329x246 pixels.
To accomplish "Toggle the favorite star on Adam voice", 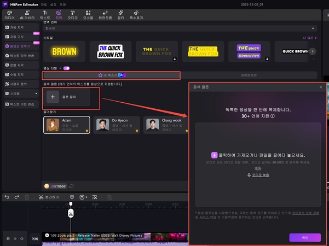I will pos(87,131).
